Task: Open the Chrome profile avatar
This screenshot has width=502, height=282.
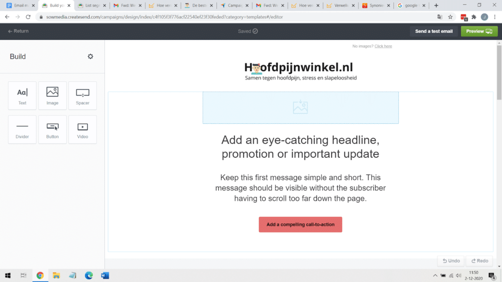Action: coord(484,17)
